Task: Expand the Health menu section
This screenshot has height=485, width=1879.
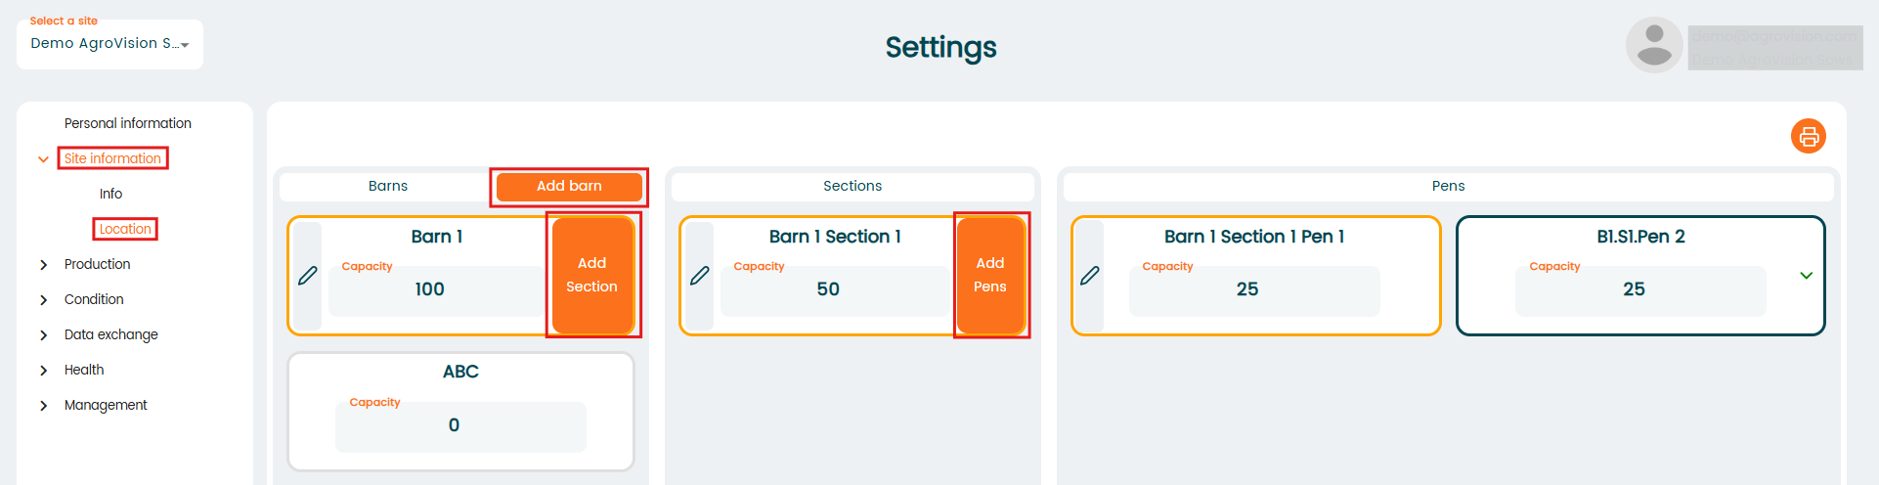Action: point(43,371)
